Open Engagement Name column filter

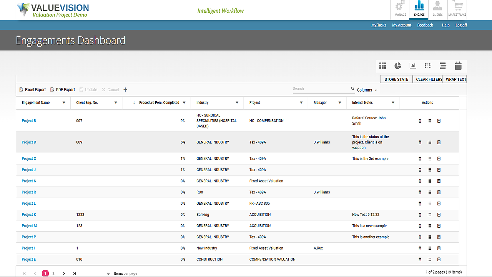click(x=64, y=103)
